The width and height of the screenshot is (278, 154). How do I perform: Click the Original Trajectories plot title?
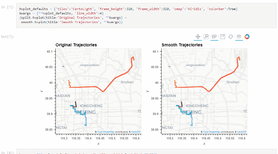coord(76,45)
